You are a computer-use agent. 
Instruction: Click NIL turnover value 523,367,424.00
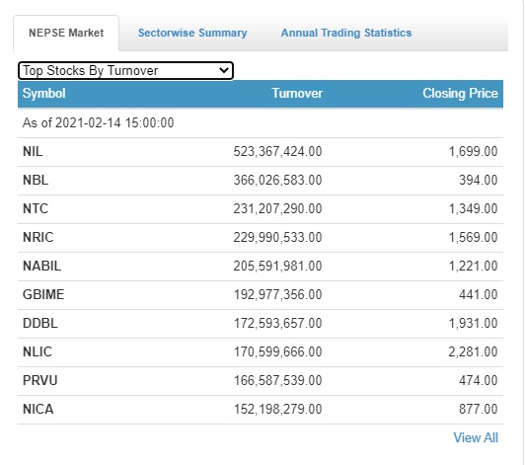[x=277, y=151]
